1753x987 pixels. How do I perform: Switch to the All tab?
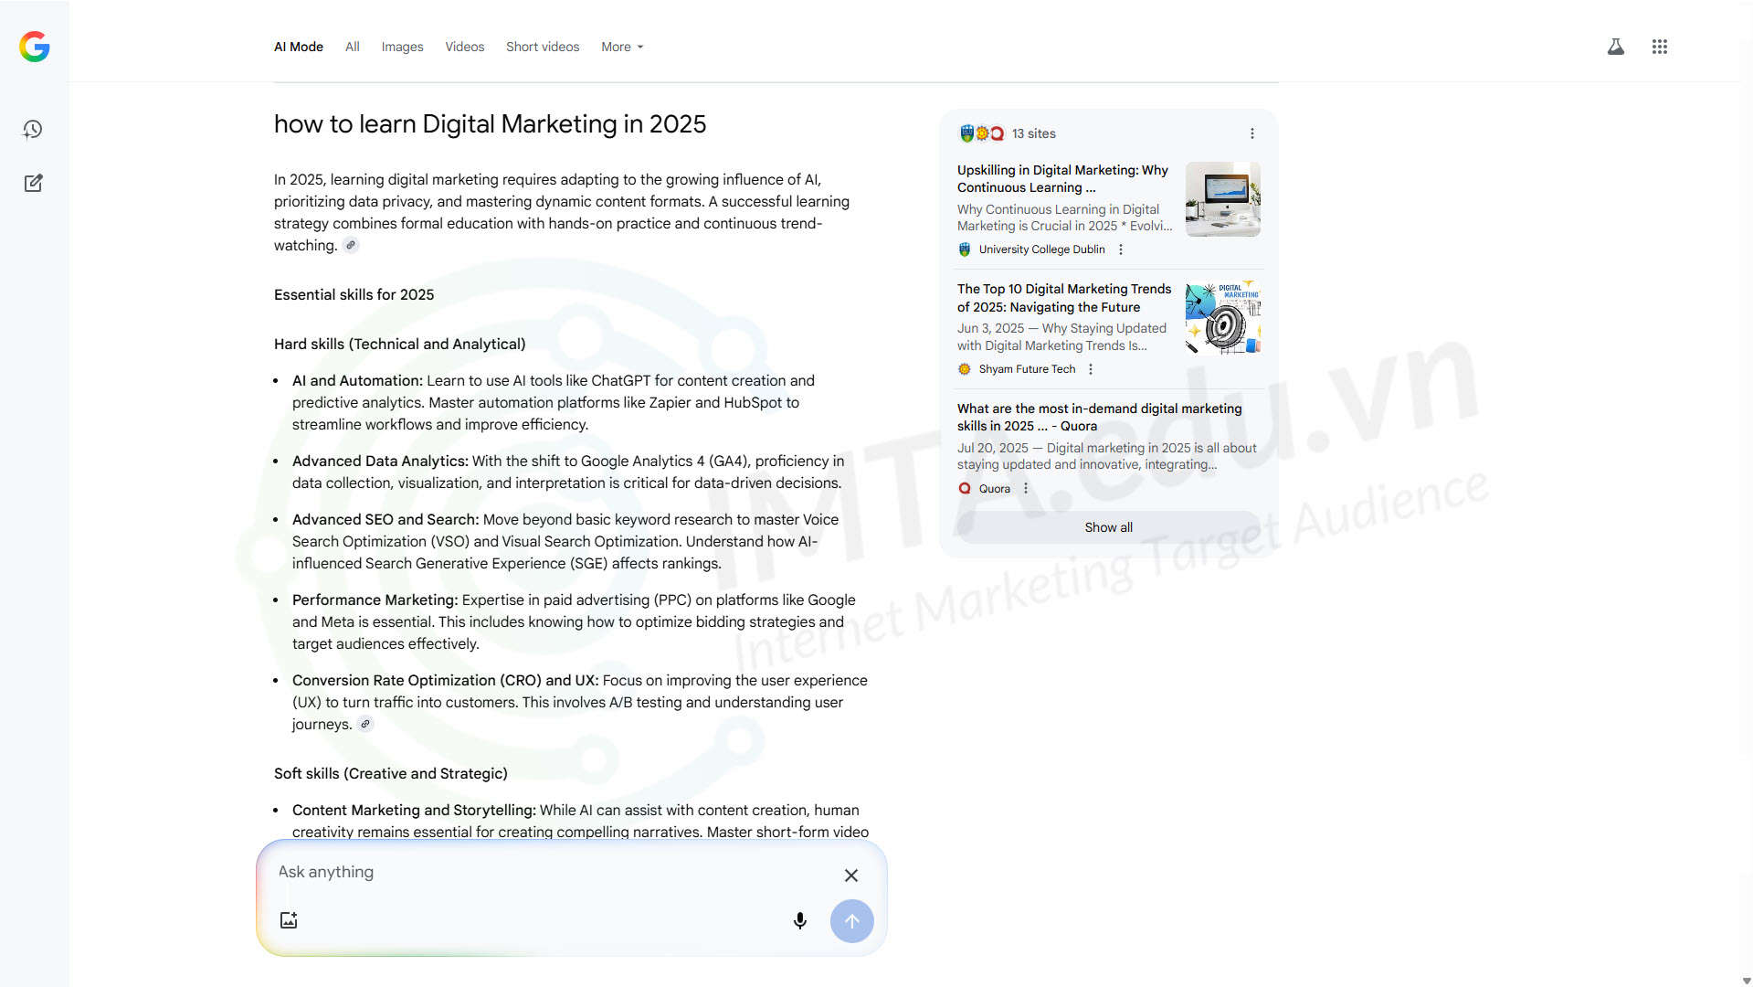pos(353,47)
